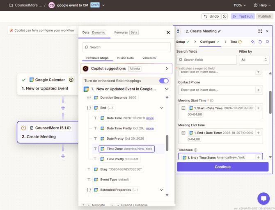275x210 pixels.
Task: Select Time Zone America/New_York item
Action: coord(126,149)
